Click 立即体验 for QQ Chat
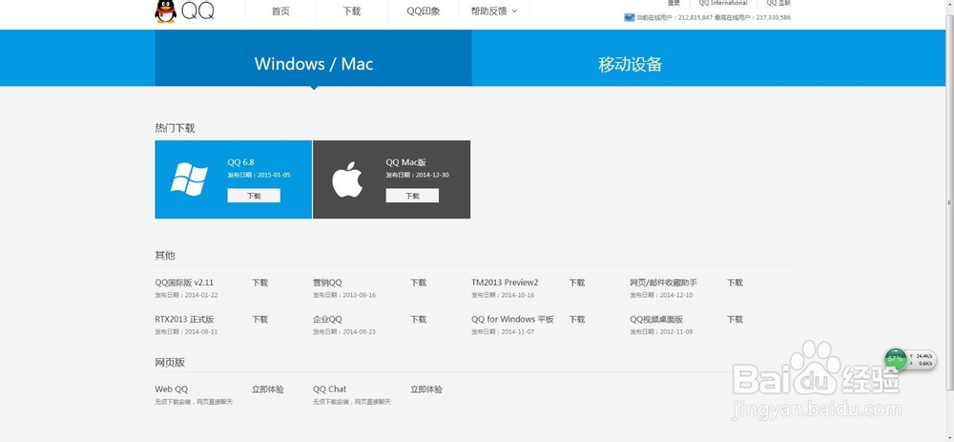Screen dimensions: 954x442 pyautogui.click(x=425, y=389)
